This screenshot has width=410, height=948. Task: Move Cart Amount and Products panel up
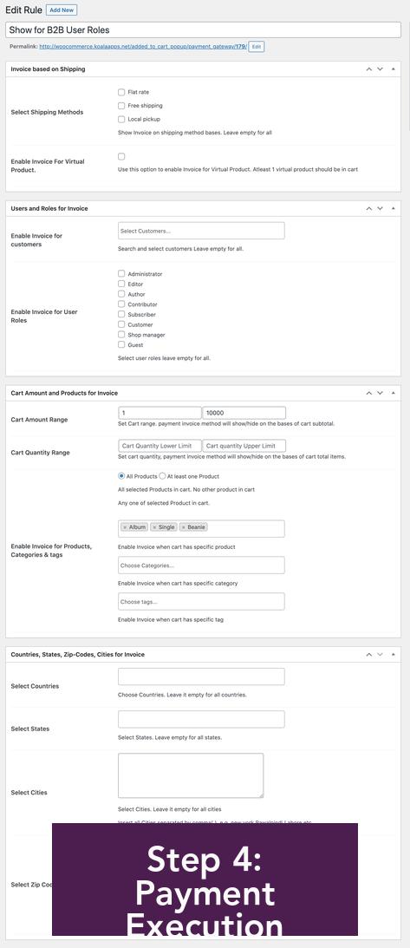click(x=369, y=393)
